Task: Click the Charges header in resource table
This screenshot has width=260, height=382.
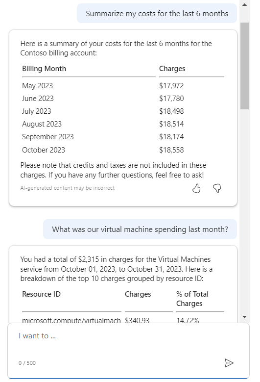Action: pyautogui.click(x=138, y=294)
